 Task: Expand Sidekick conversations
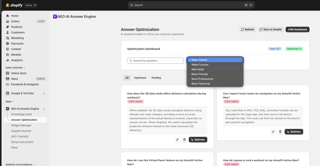click(x=20, y=164)
